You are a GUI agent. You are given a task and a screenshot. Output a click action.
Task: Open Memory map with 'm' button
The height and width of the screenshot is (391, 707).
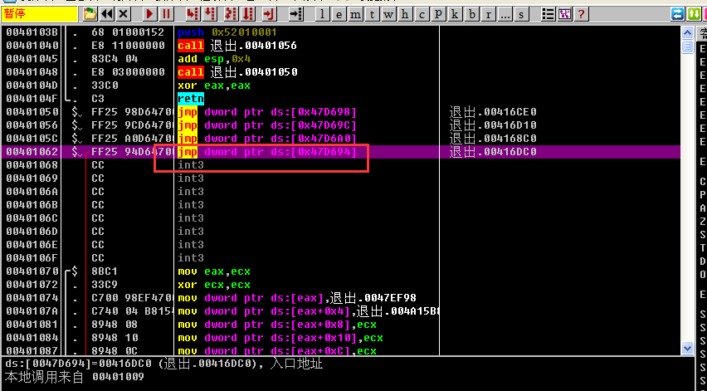click(355, 14)
